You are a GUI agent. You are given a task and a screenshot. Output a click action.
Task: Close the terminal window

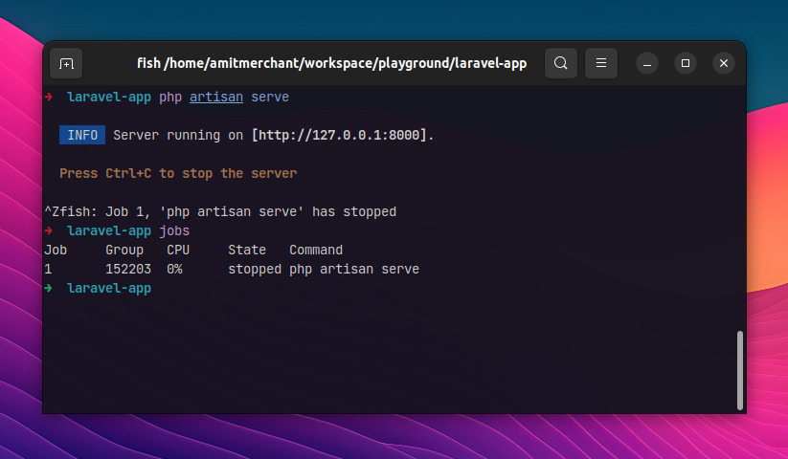pos(724,63)
